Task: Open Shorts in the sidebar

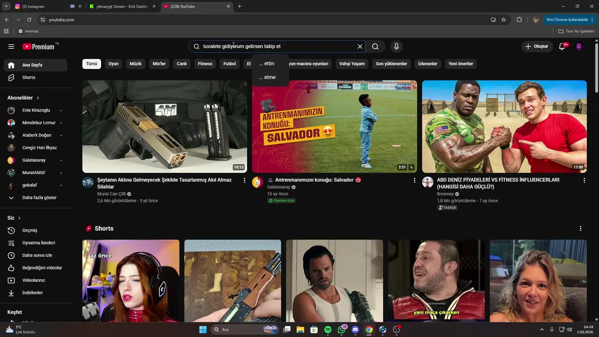Action: 36,77
